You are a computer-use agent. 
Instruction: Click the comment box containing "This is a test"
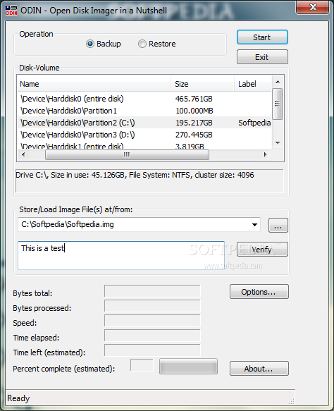121,256
